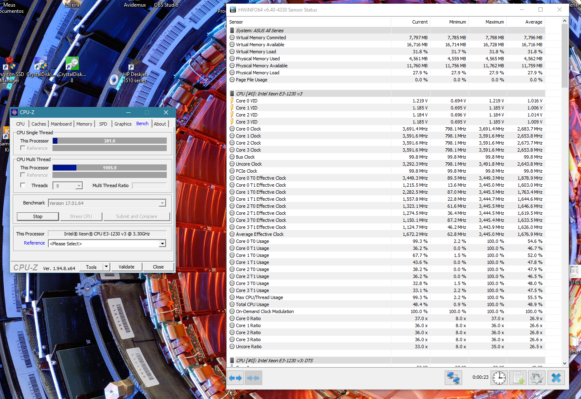The height and width of the screenshot is (399, 581).
Task: Tick the Multi Thread Reference checkbox
Action: (23, 175)
